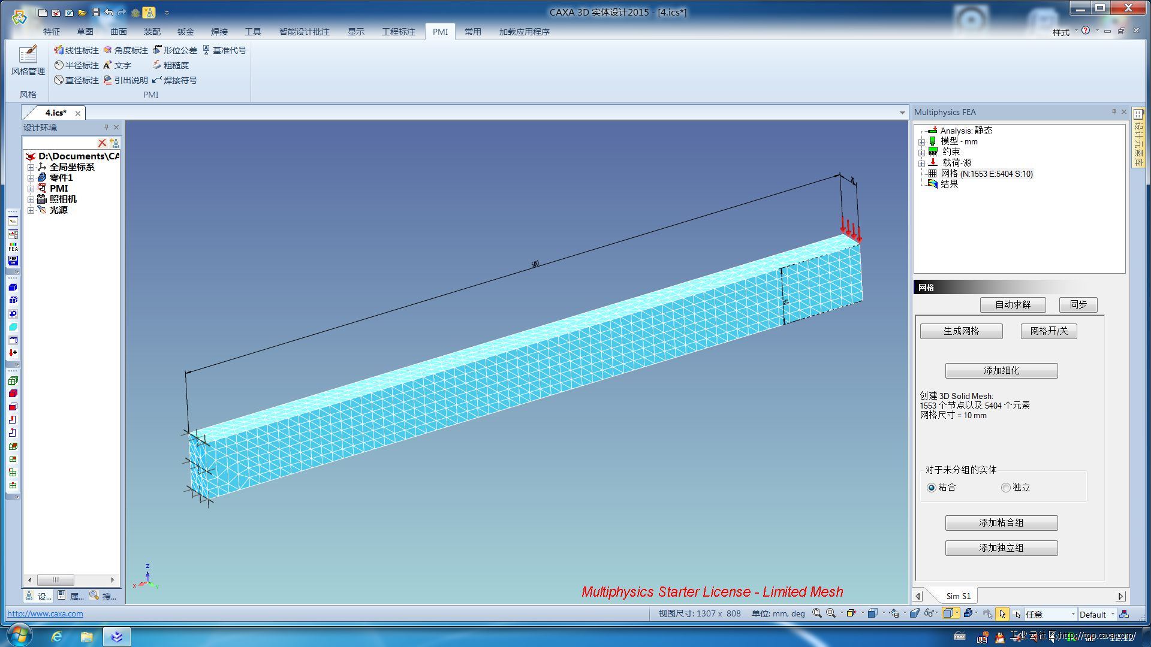Click the glasses look-at icon in status bar
The image size is (1151, 647).
(929, 613)
